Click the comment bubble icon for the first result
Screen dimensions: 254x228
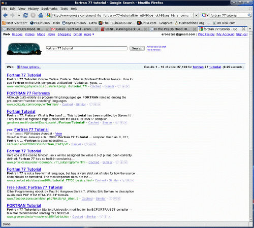click(119, 86)
